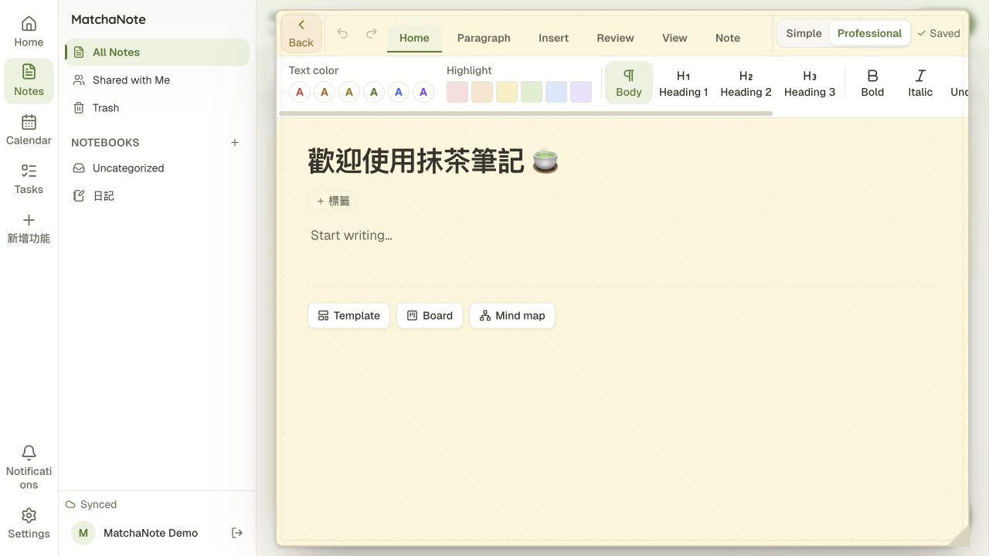
Task: Choose blue text color
Action: pyautogui.click(x=399, y=92)
